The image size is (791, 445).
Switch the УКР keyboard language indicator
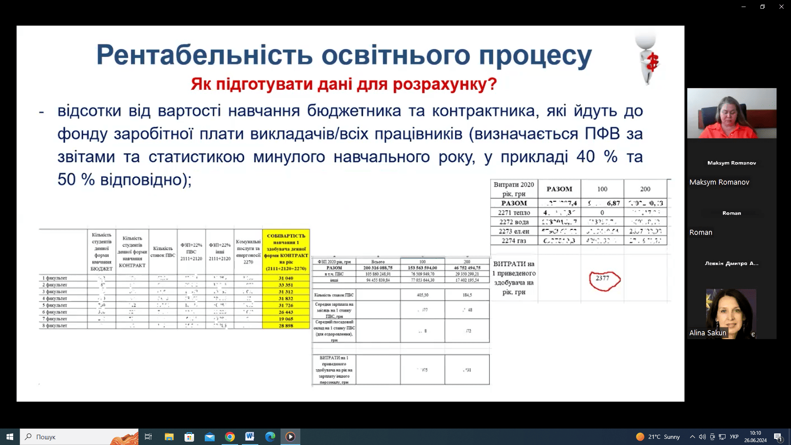point(734,437)
